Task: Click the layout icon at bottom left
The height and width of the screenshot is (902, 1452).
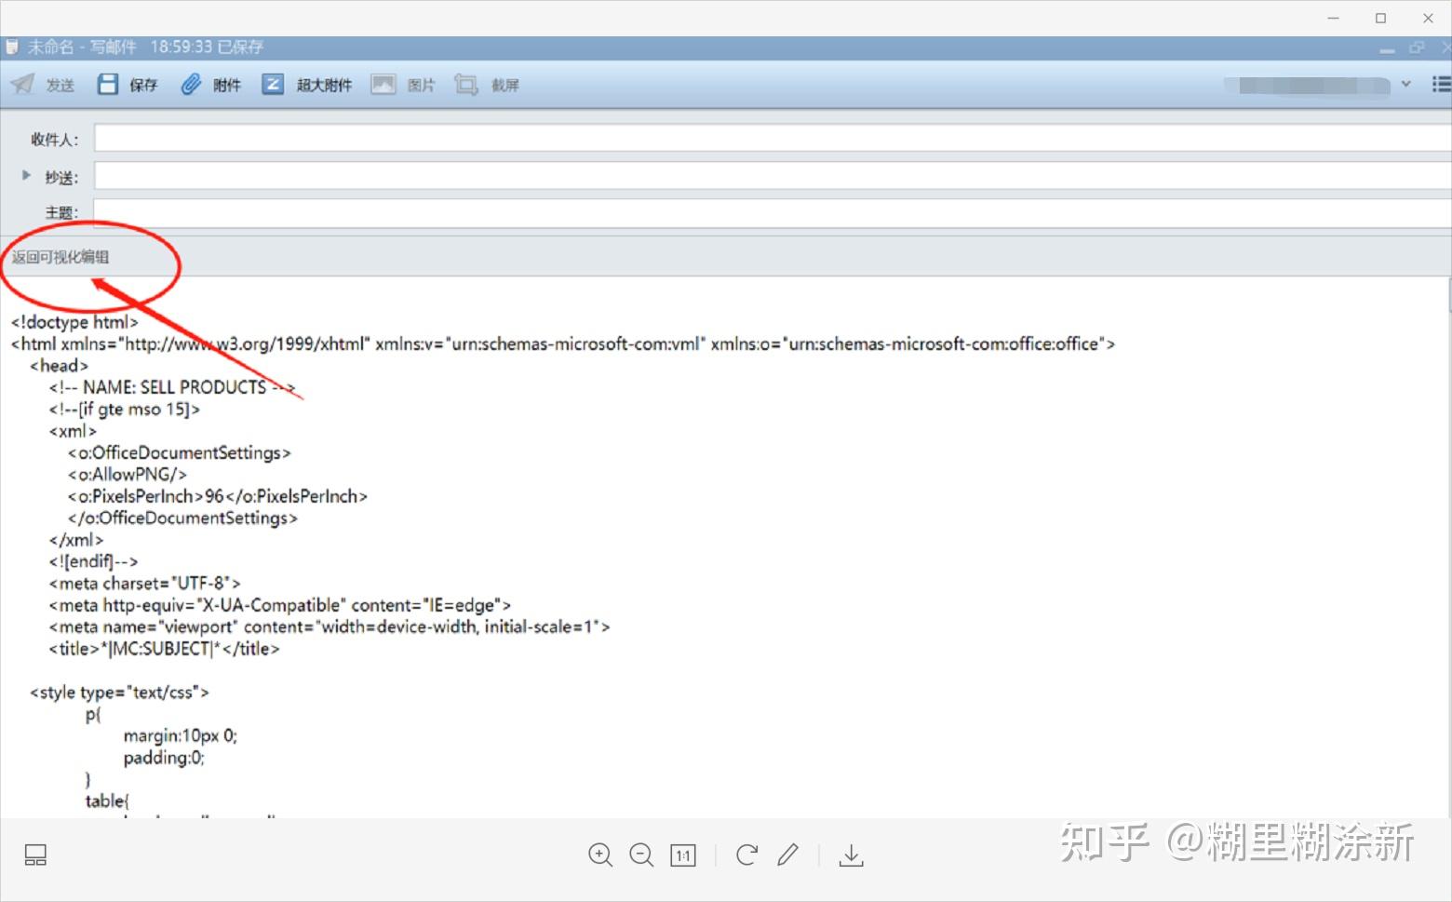Action: 34,855
